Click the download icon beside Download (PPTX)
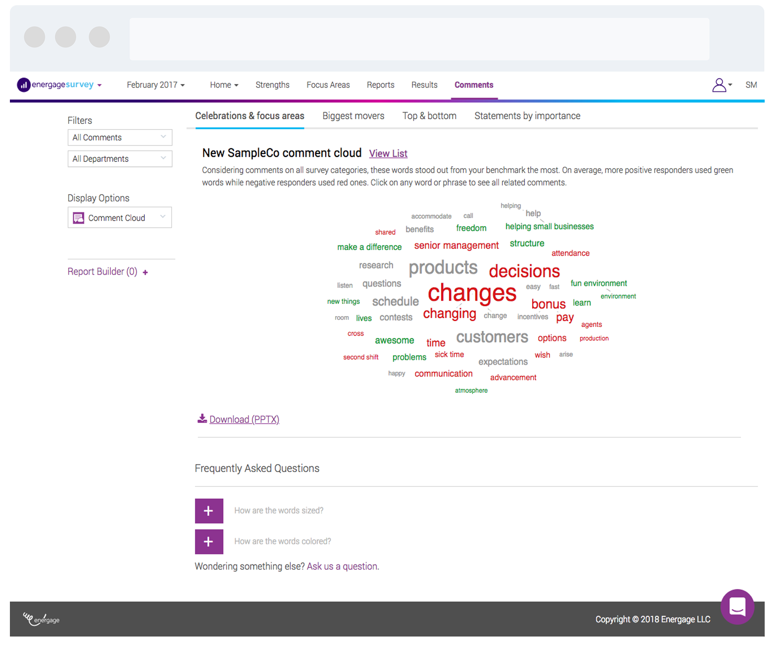This screenshot has height=645, width=776. click(202, 418)
